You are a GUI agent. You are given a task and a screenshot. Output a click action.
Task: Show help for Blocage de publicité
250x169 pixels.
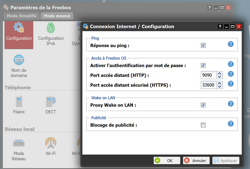point(231,124)
